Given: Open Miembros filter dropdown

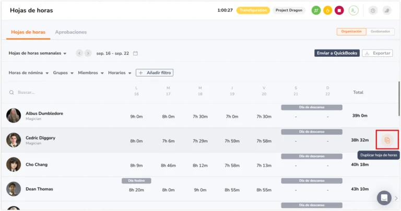Looking at the screenshot, I should 91,73.
